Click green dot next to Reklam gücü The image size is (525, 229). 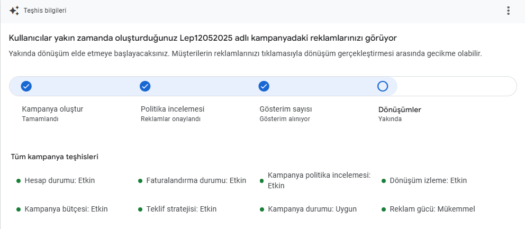click(384, 209)
